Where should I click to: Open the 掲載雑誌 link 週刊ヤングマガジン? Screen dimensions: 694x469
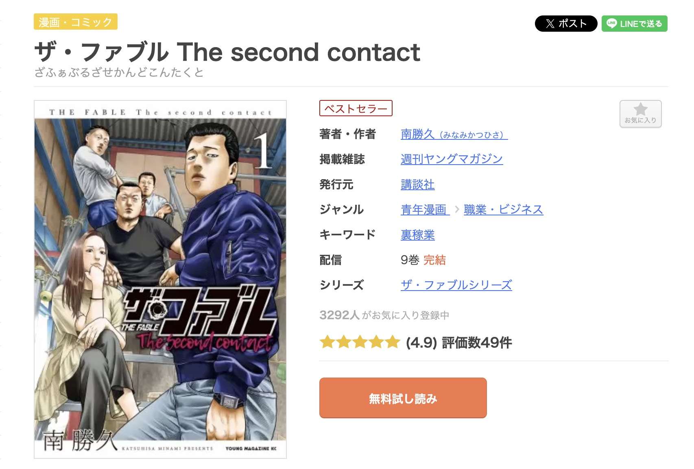point(451,159)
